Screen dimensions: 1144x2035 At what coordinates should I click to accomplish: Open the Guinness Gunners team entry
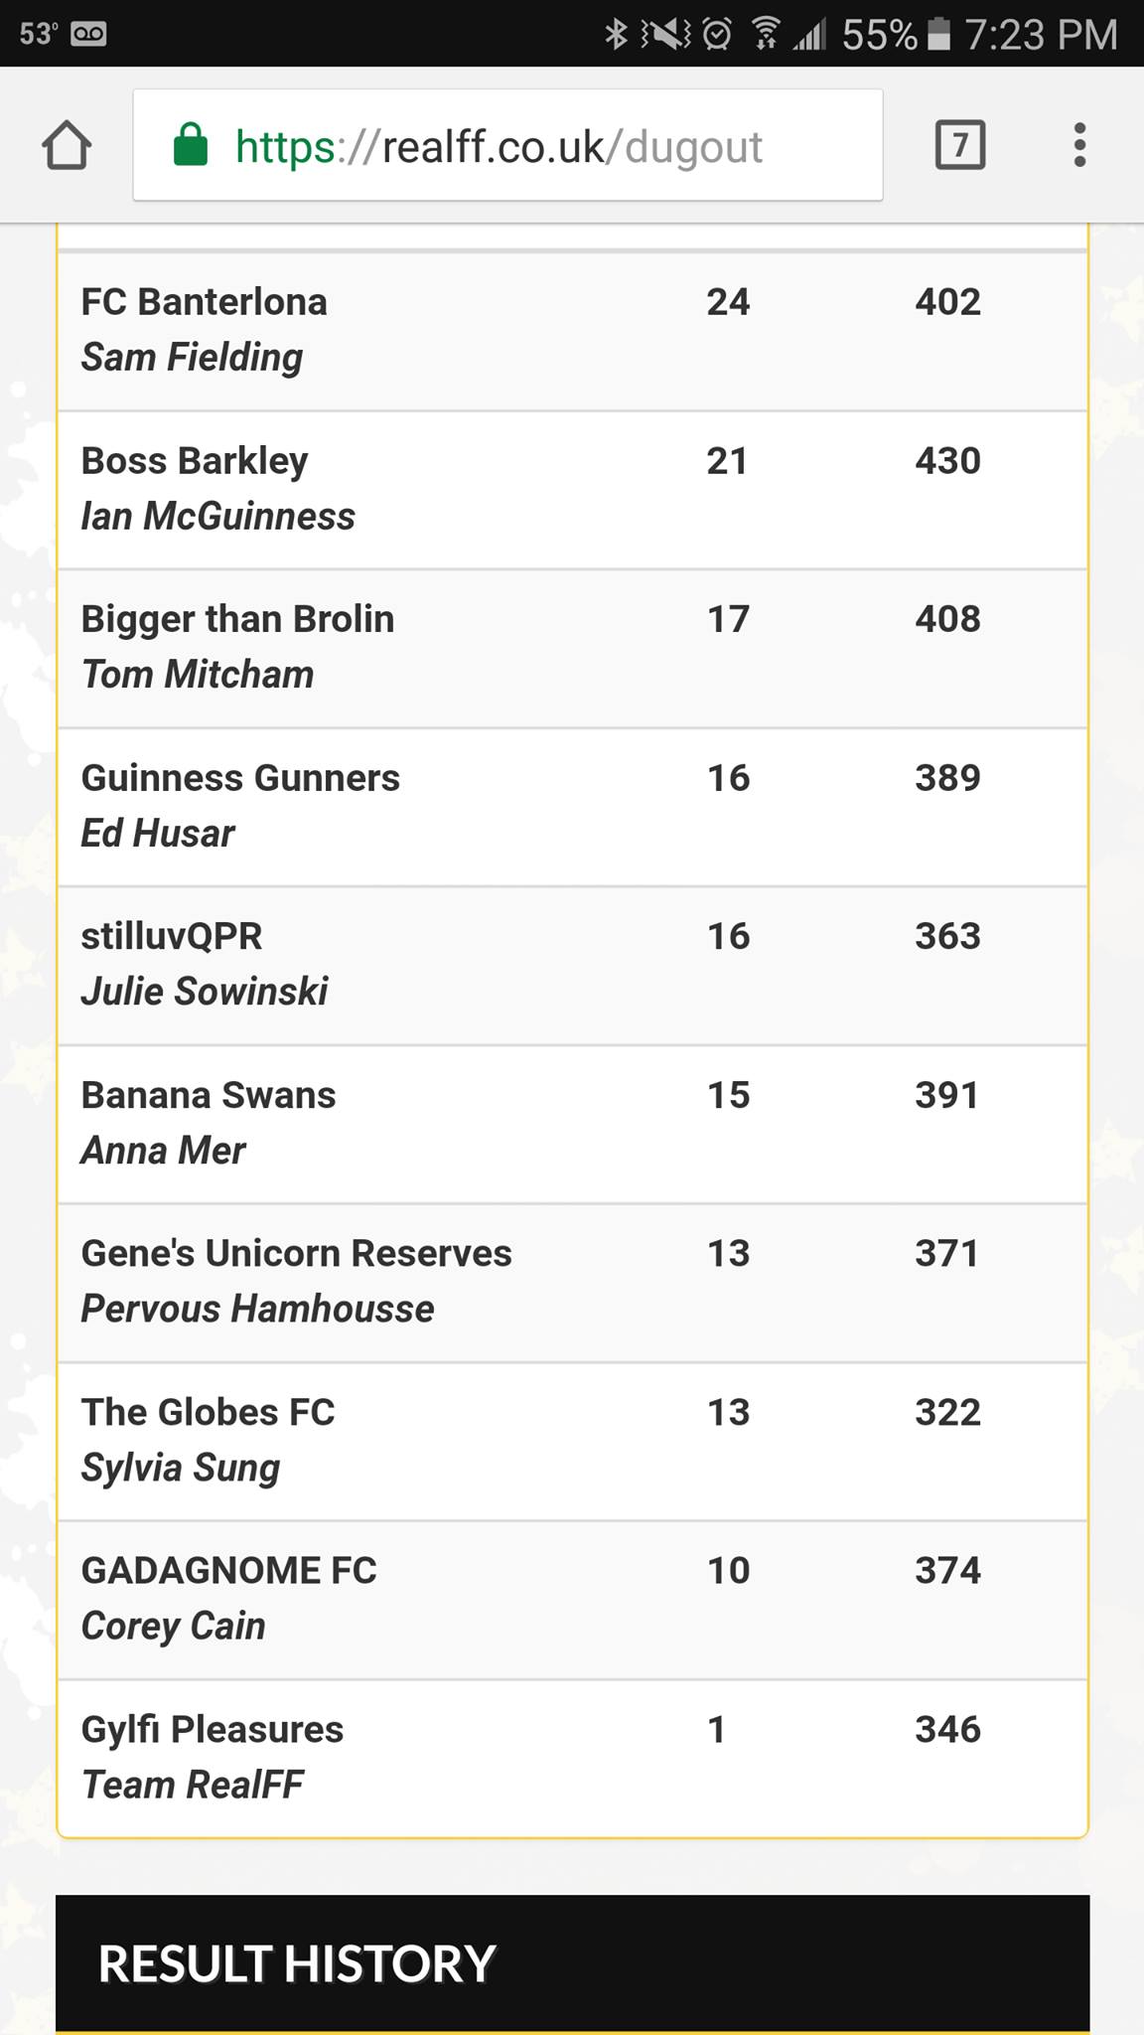pyautogui.click(x=573, y=807)
